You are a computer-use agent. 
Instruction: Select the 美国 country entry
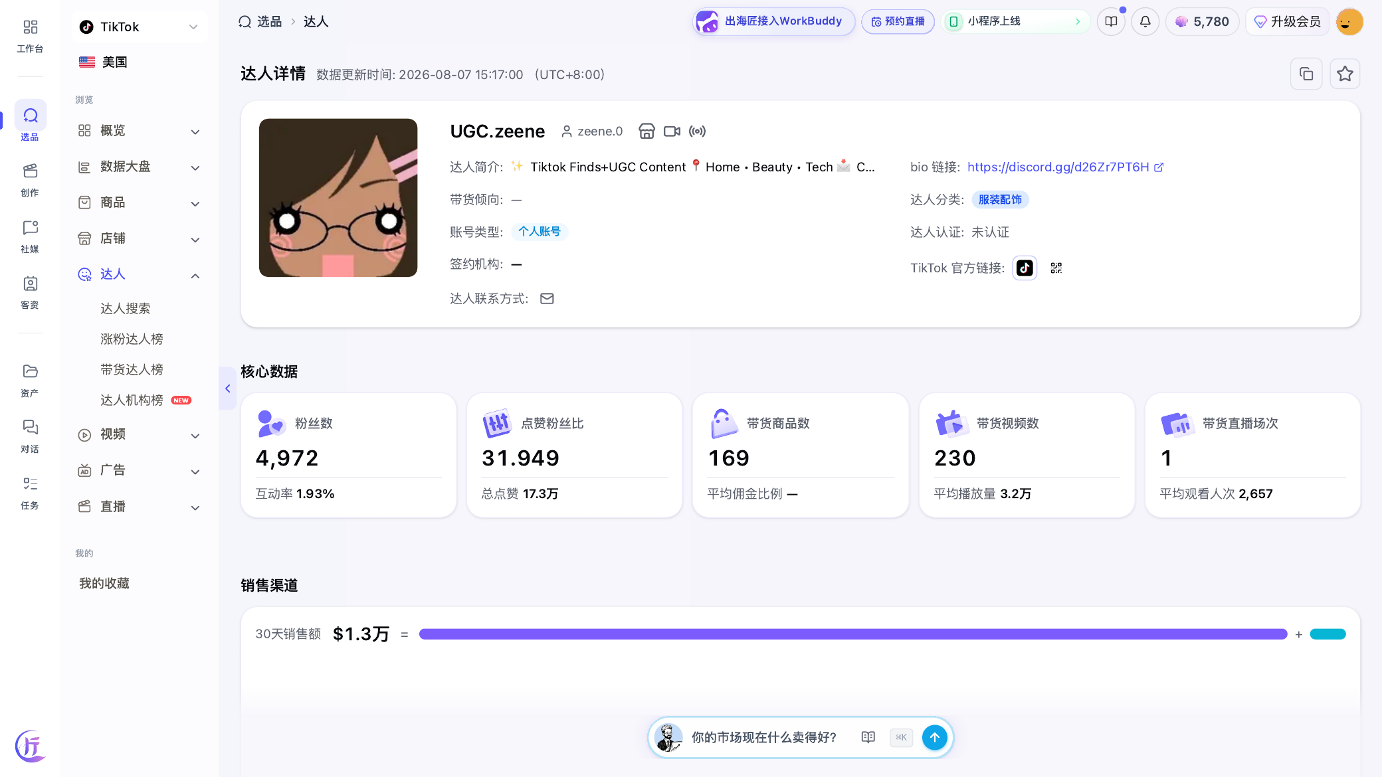pyautogui.click(x=103, y=62)
